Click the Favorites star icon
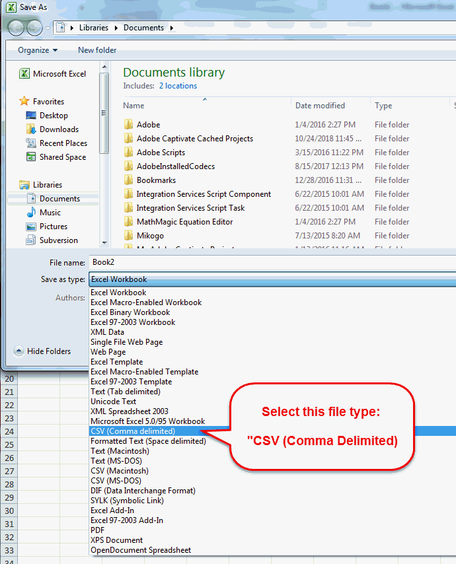Screen dimensions: 456x564 (x=24, y=101)
